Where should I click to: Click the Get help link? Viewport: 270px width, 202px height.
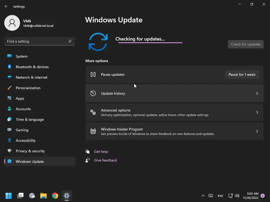(101, 151)
